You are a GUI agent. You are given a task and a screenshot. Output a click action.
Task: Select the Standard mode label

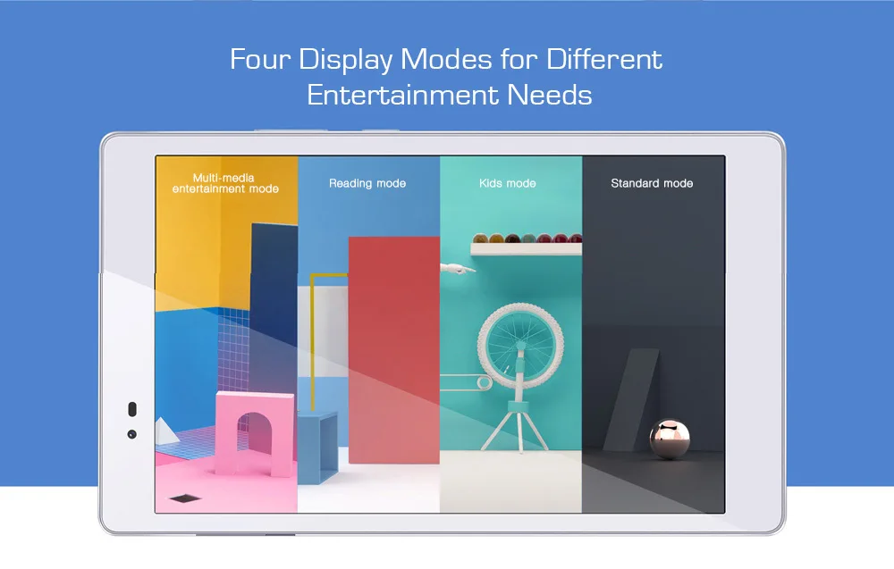click(652, 183)
